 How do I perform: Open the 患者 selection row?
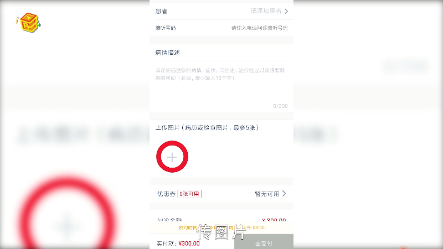tap(221, 11)
